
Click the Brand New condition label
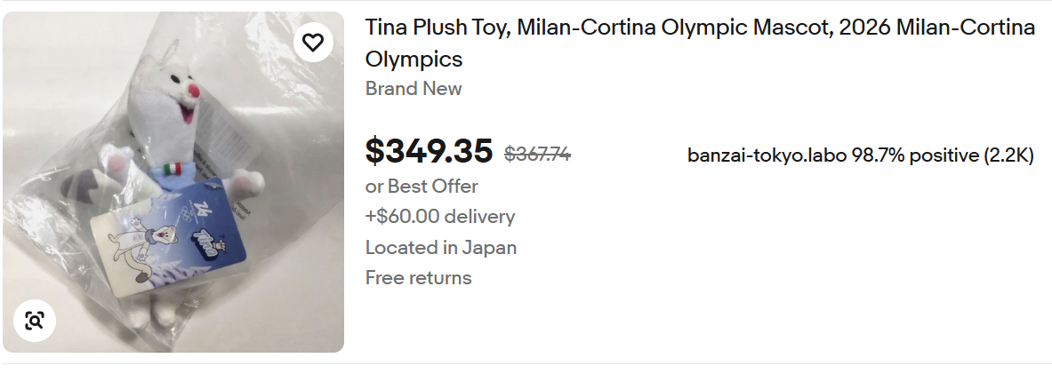coord(414,89)
